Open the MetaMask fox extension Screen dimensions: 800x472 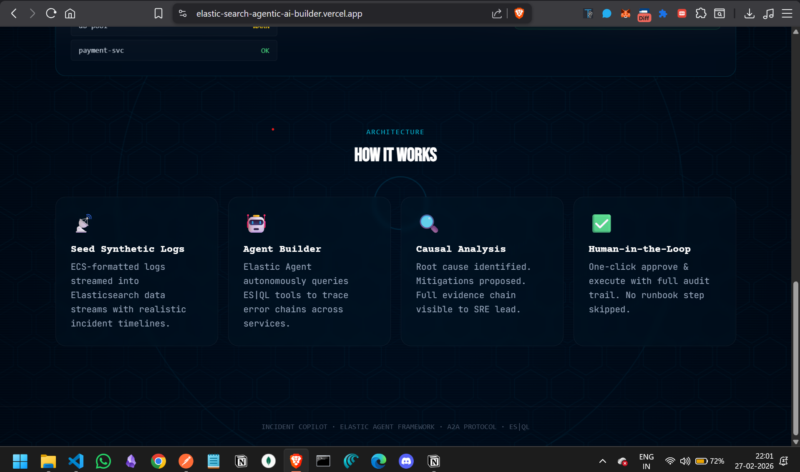tap(625, 13)
